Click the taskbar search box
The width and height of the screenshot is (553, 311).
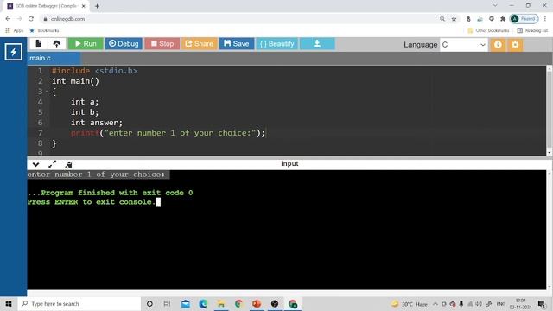pyautogui.click(x=79, y=303)
